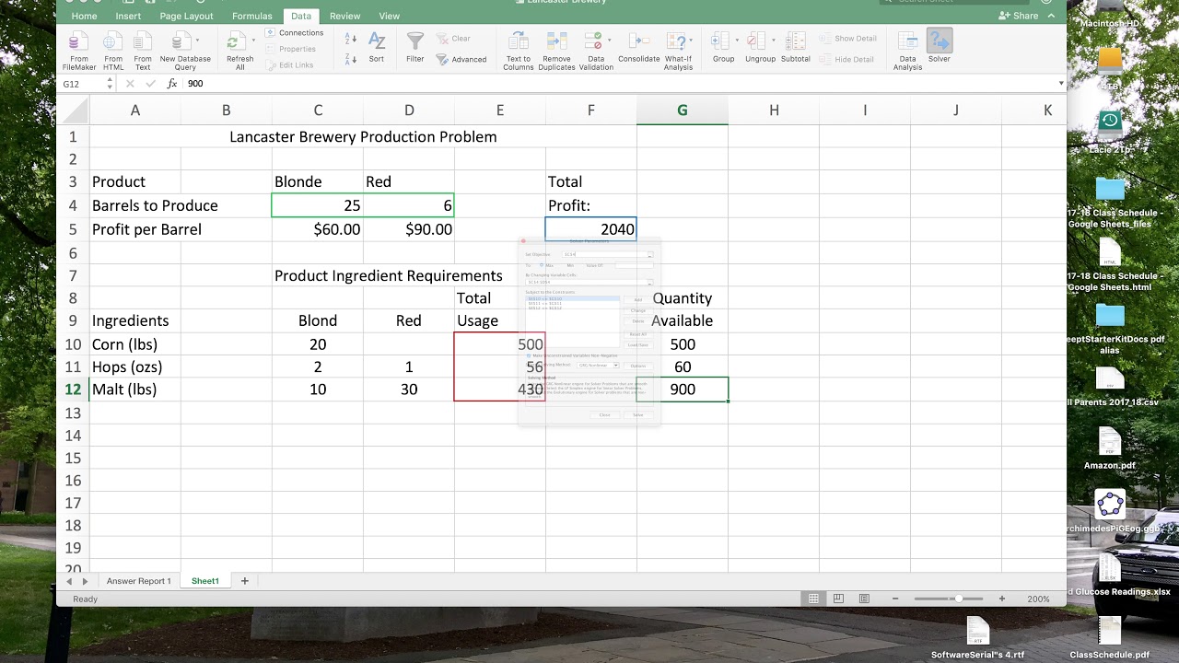1179x663 pixels.
Task: Run Remove Duplicates
Action: [556, 51]
